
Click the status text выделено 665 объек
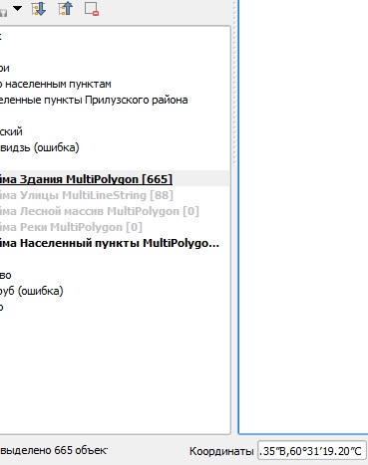click(x=54, y=450)
